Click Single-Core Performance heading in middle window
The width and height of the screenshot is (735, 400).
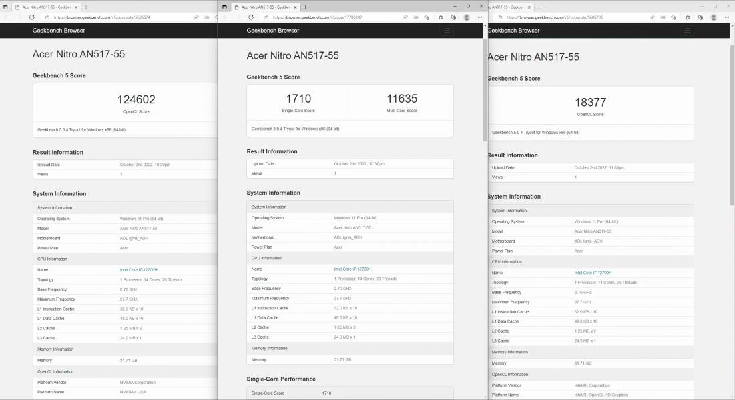click(x=281, y=379)
